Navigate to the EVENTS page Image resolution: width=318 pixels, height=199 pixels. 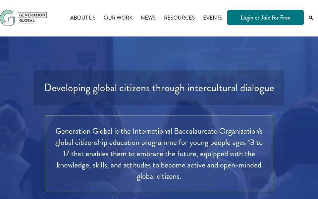click(213, 18)
